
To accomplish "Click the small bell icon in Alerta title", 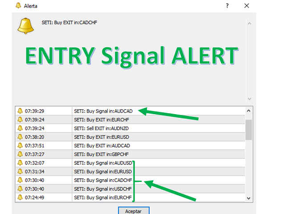I will tap(18, 5).
